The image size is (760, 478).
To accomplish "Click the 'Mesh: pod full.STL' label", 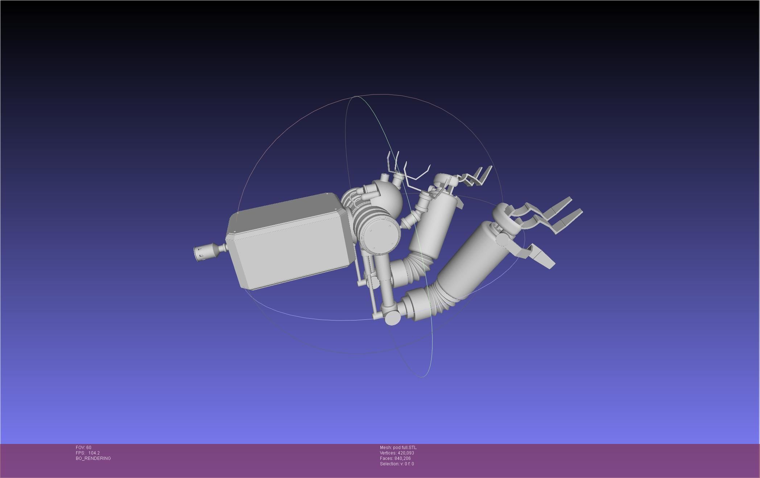I will pyautogui.click(x=398, y=448).
